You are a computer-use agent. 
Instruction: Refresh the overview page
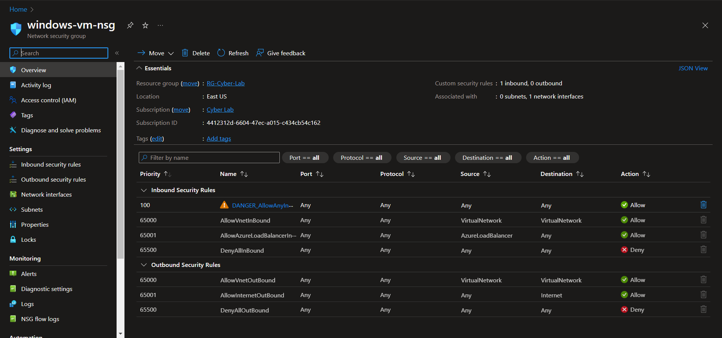point(233,53)
